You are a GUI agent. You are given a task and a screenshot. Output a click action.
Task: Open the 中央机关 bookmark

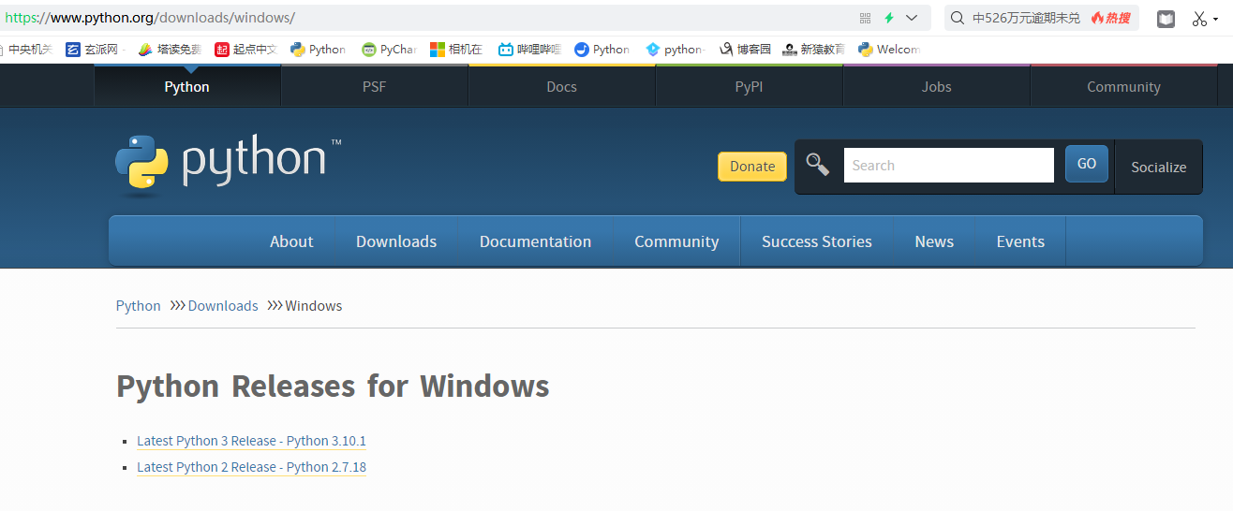[26, 50]
